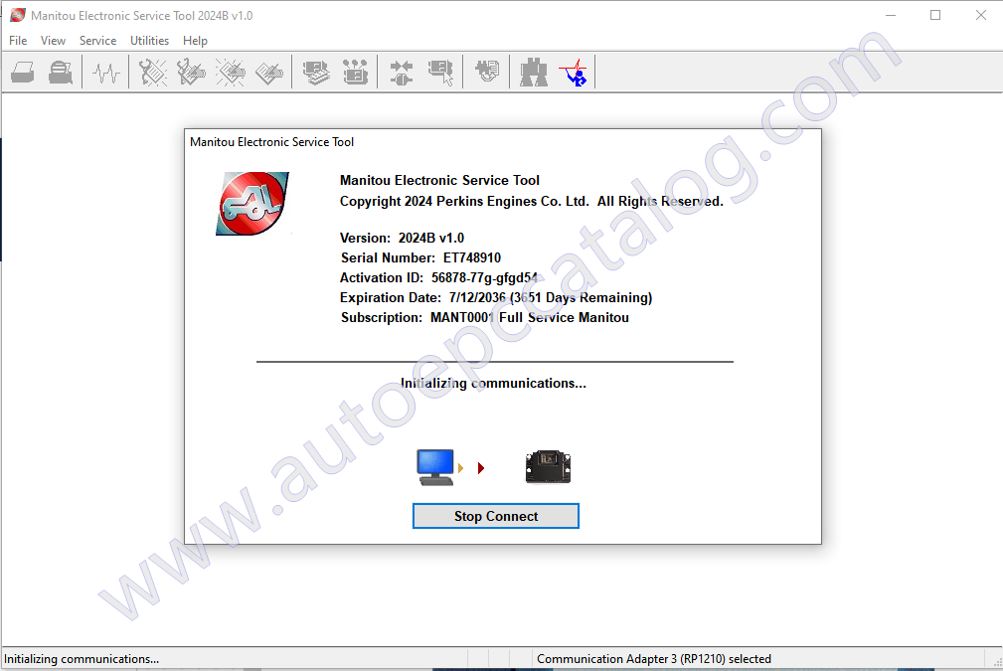The image size is (1003, 671).
Task: Click the black ECM module icon in the dialog
Action: [548, 467]
